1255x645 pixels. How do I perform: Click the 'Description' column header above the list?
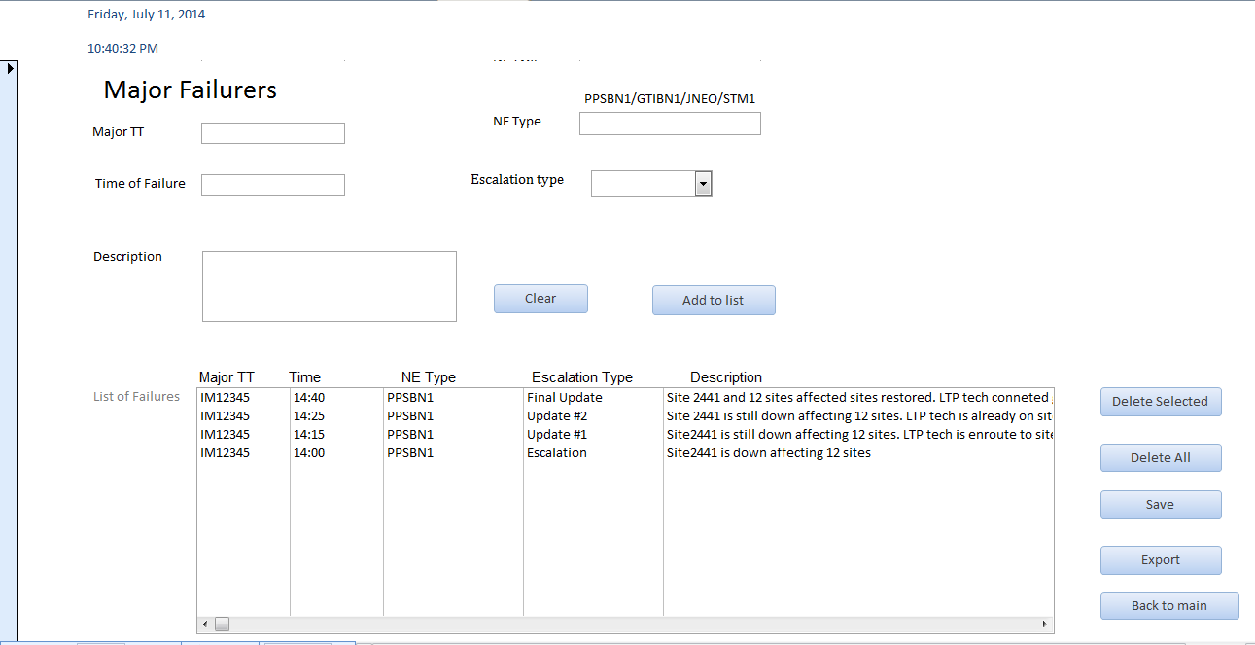click(x=726, y=377)
